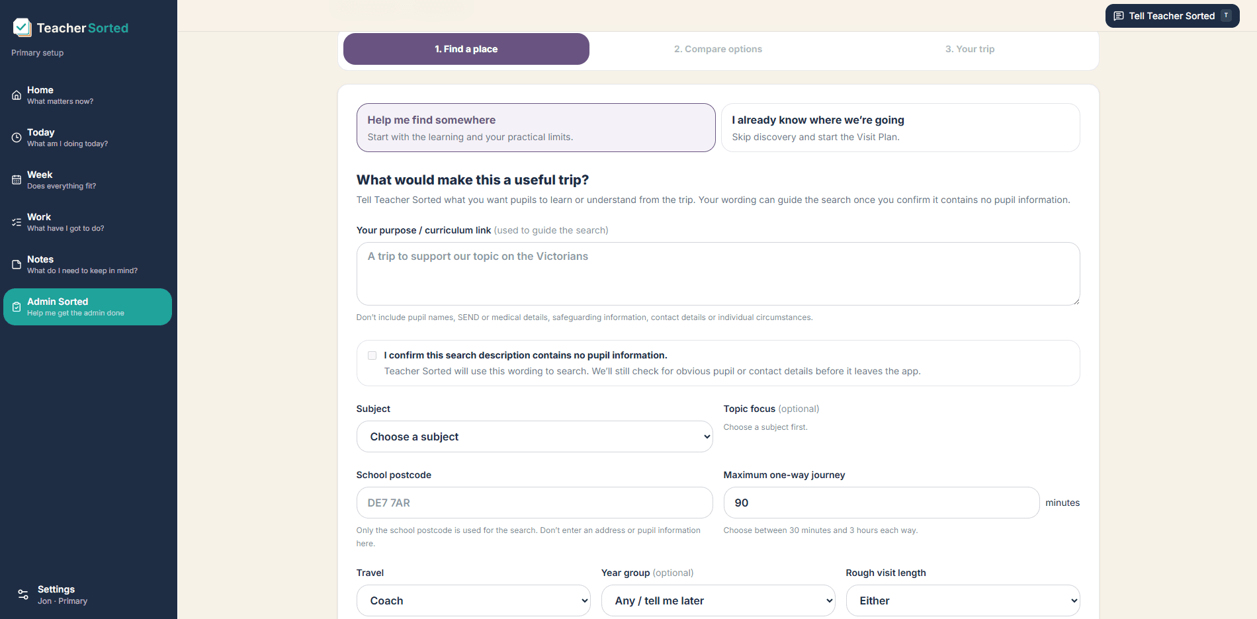Go to the Your trip step
1257x619 pixels.
click(x=970, y=49)
